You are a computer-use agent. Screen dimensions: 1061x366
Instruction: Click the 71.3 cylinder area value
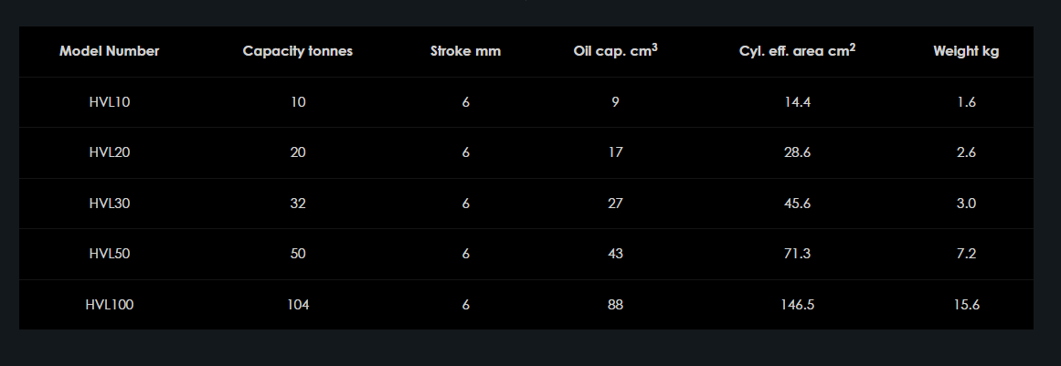click(798, 254)
